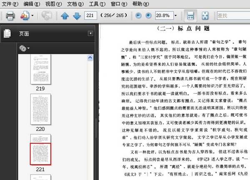Screen dimensions: 250x180
Task: Toggle fit one full page mode
Action: (x=205, y=16)
